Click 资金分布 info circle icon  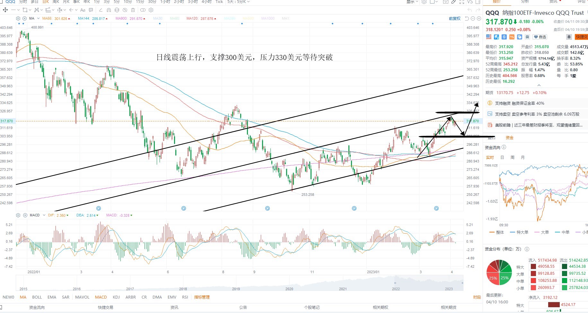pos(527,249)
